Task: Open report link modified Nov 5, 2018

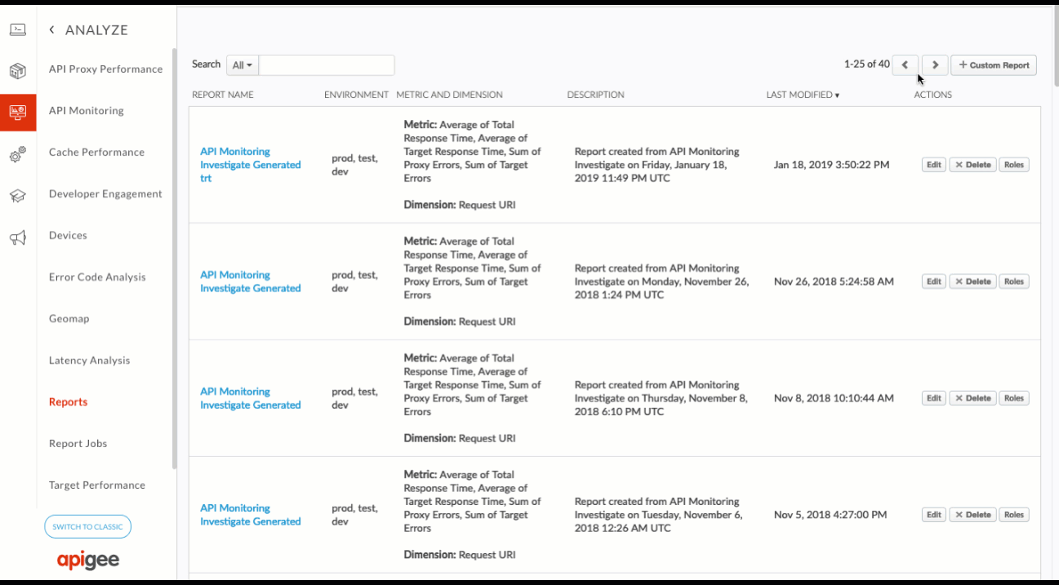Action: pos(251,515)
